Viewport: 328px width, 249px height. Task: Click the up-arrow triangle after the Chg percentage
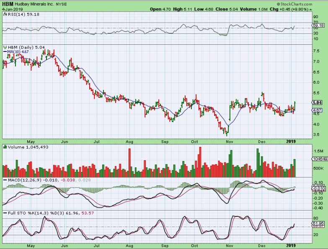tap(311, 9)
